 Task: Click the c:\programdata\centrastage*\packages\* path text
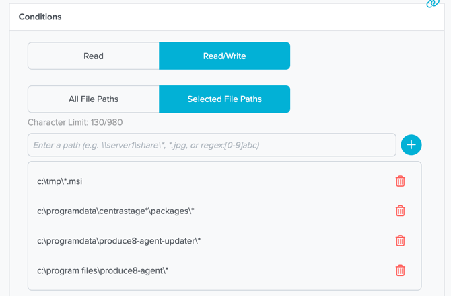pyautogui.click(x=116, y=211)
